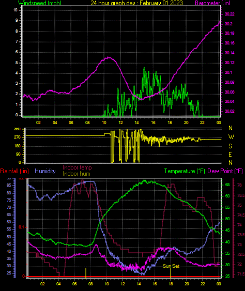Image resolution: width=245 pixels, height=291 pixels.
Task: Select humidity axis value 70
Action: tap(9, 207)
